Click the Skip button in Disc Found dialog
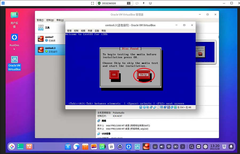This screenshot has width=240, height=154. click(x=143, y=75)
